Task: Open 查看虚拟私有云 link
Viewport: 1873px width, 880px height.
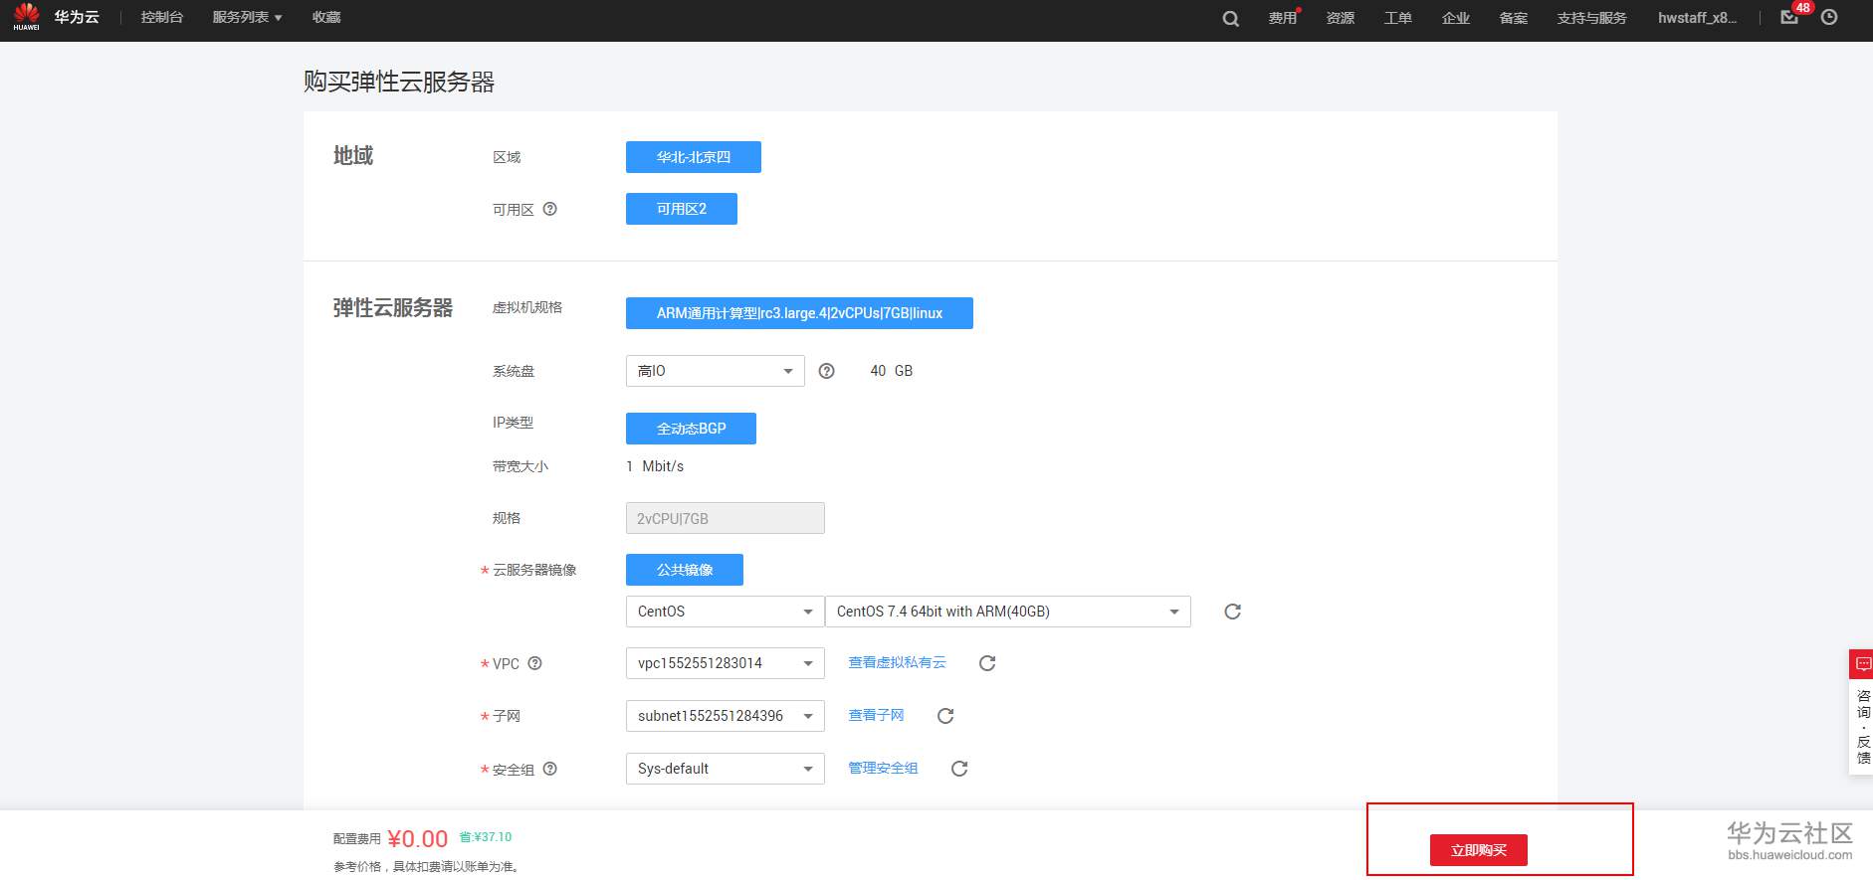Action: (897, 662)
